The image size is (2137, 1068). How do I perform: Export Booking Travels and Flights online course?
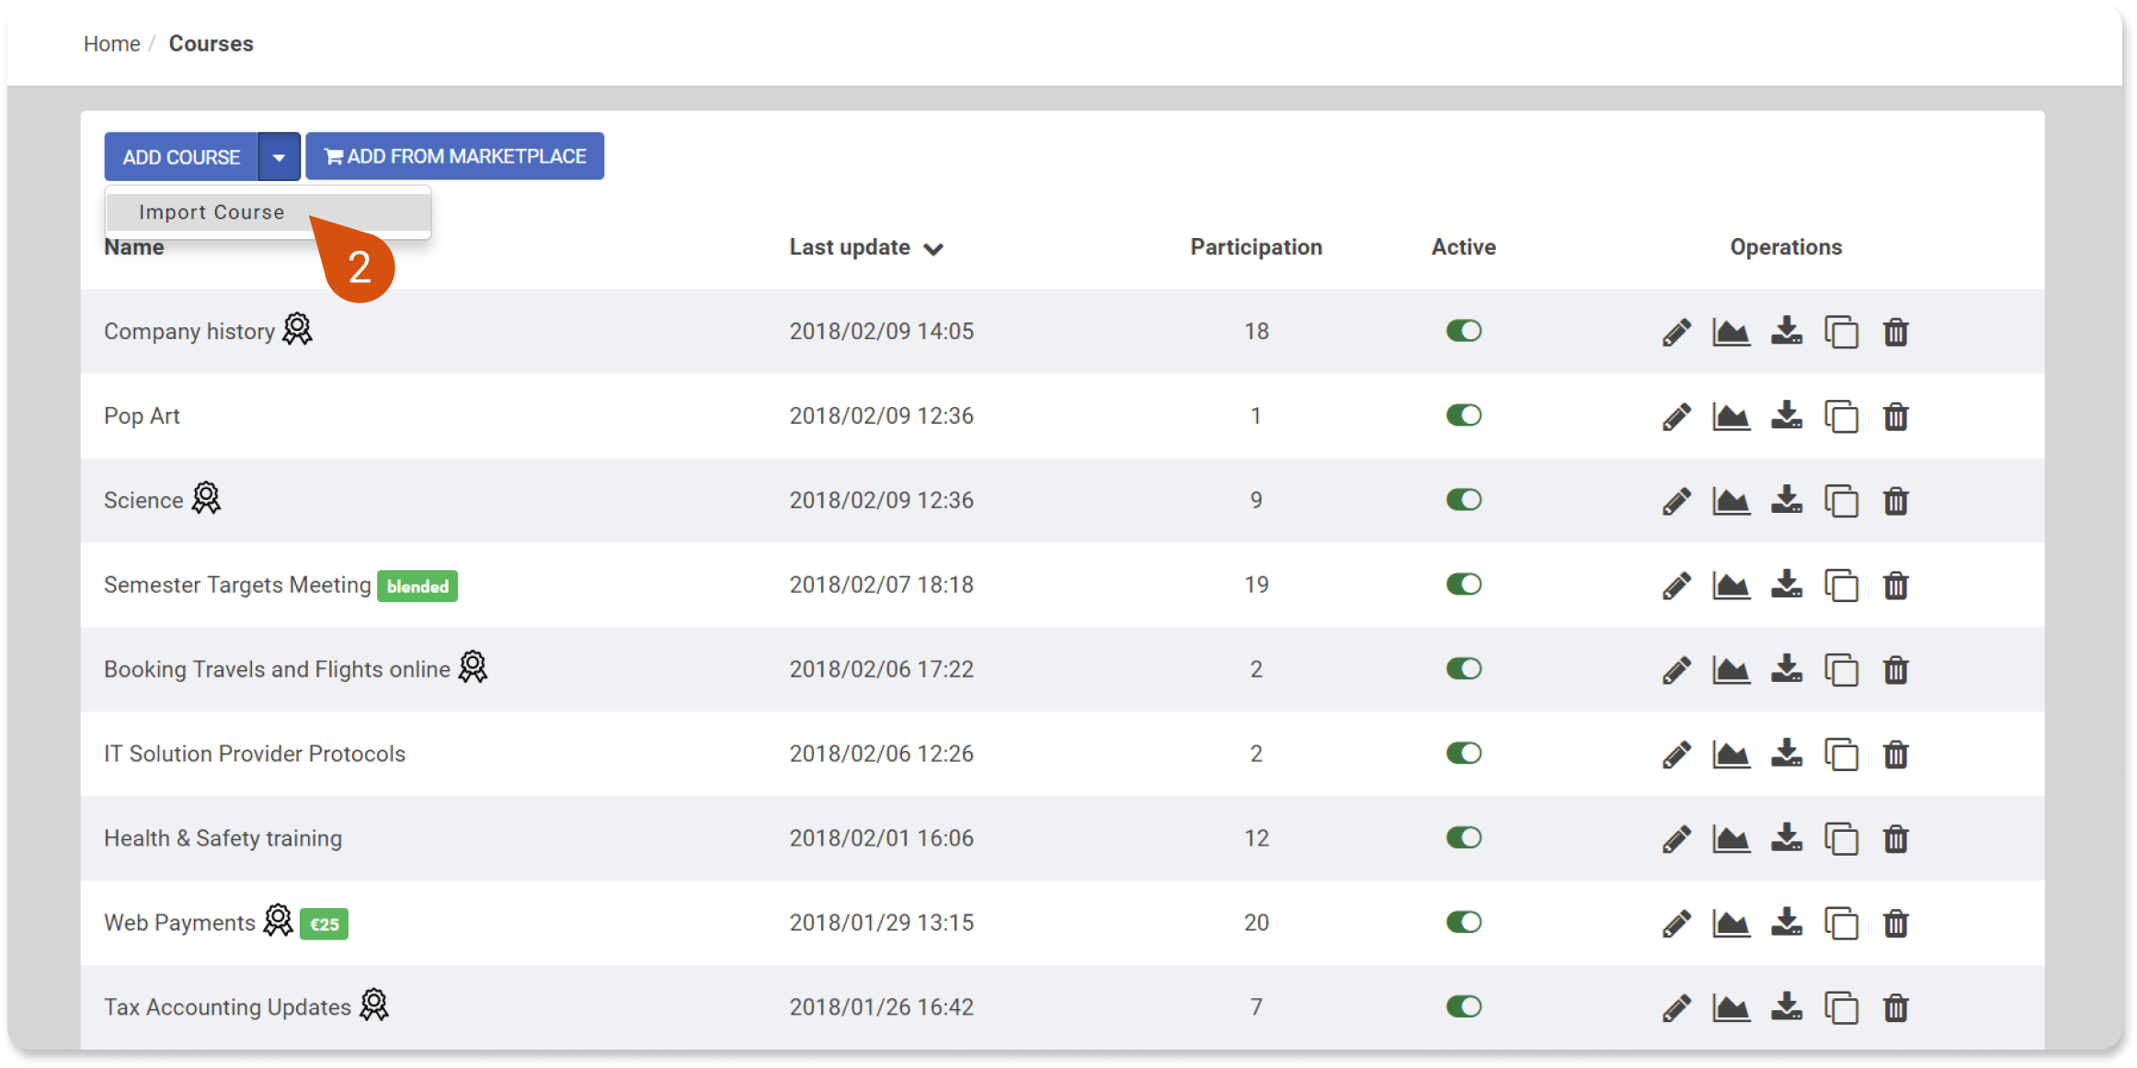click(1787, 670)
